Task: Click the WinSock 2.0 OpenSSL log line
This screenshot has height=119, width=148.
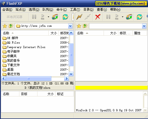Action: 109,110
